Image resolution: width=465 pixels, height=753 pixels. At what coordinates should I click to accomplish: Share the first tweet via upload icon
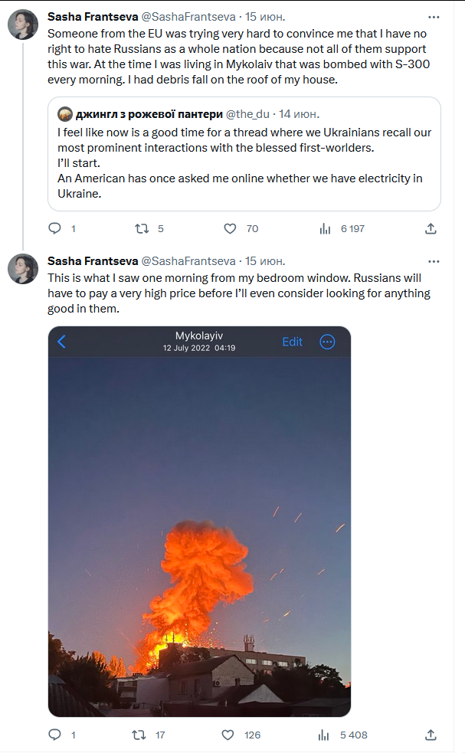coord(431,228)
